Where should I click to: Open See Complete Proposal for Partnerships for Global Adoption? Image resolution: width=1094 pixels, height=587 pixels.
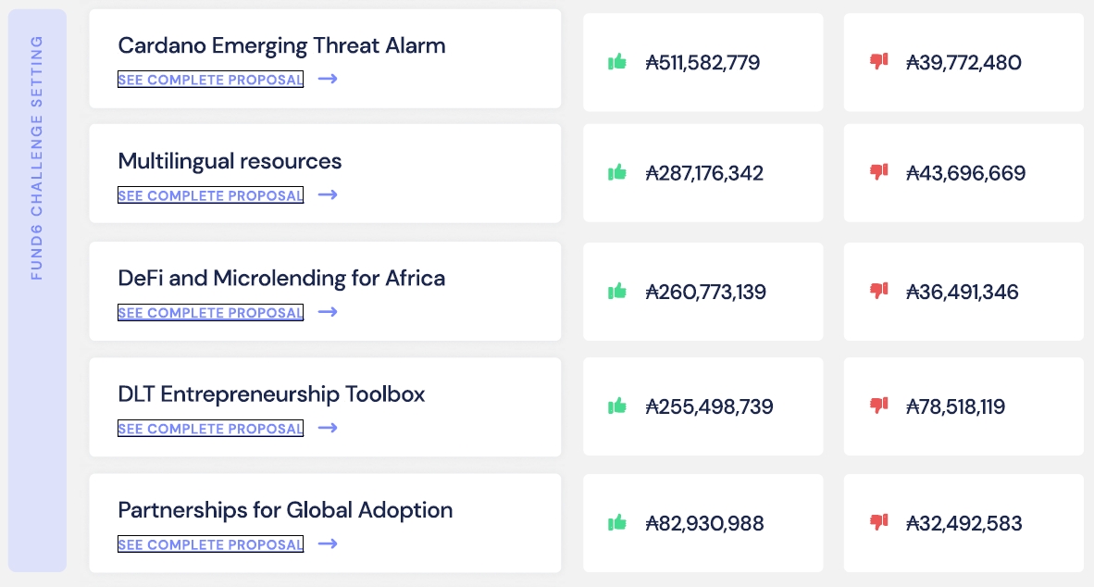tap(210, 544)
